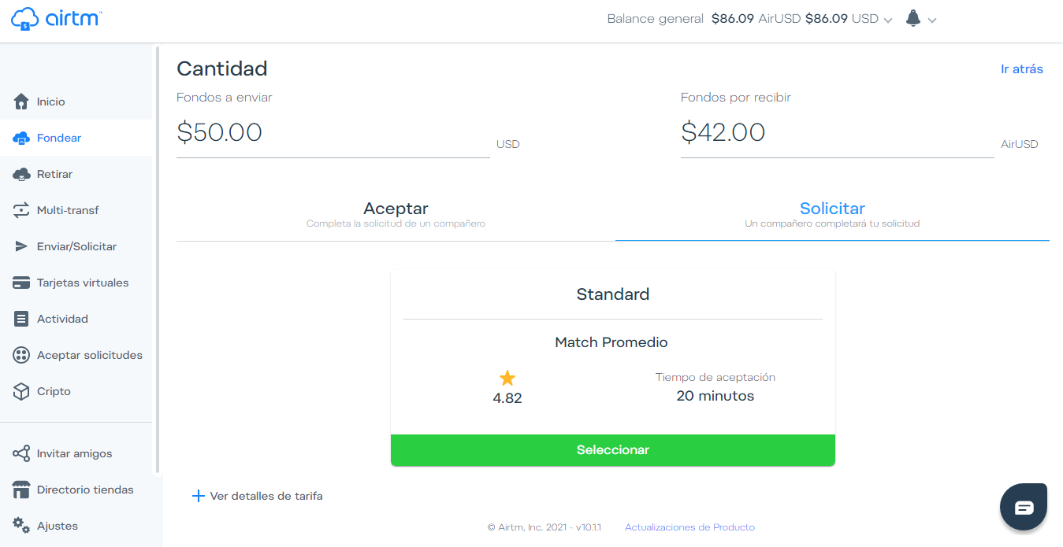
Task: Switch to the Aceptar tab
Action: [396, 214]
